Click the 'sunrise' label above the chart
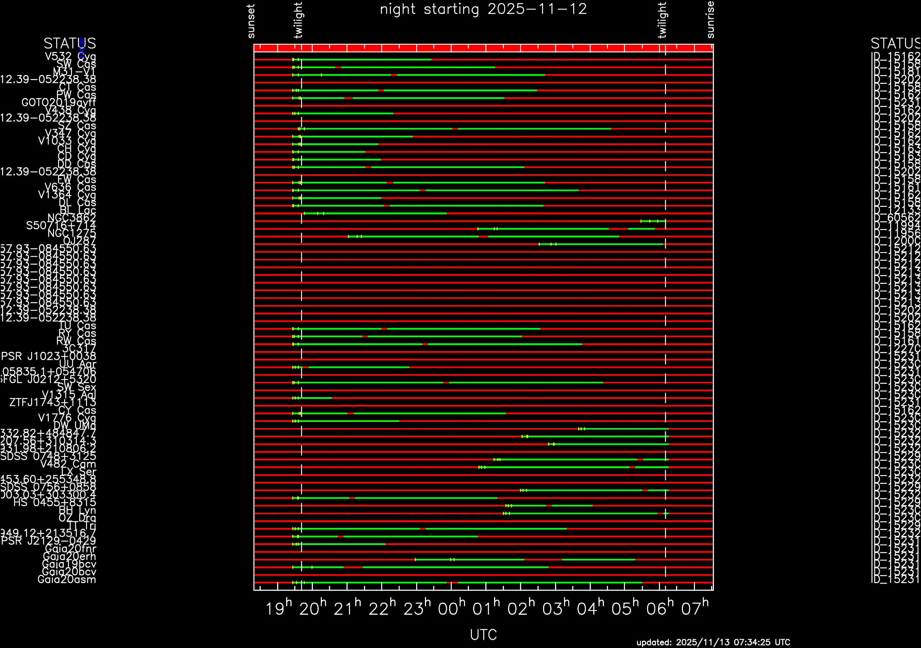The width and height of the screenshot is (921, 648). 710,20
